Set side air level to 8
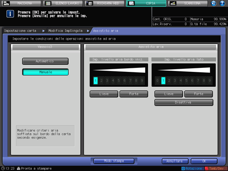 point(204,81)
